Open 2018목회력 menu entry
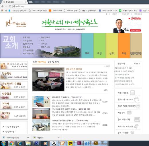The image size is (149, 146). [28, 44]
